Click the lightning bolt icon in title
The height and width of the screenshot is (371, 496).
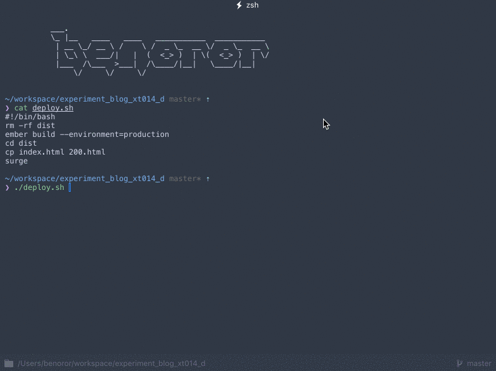tap(239, 5)
